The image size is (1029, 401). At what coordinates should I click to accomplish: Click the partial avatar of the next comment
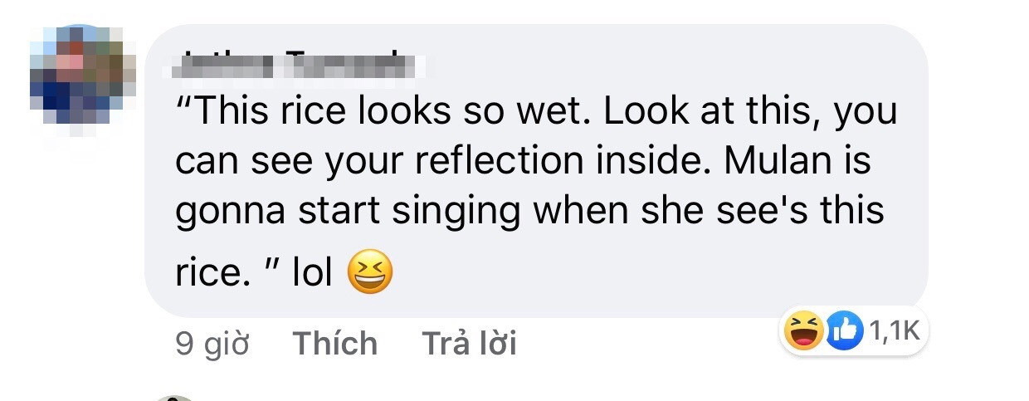click(x=174, y=398)
